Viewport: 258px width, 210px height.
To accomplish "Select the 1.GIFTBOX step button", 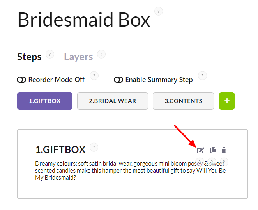I will 45,101.
